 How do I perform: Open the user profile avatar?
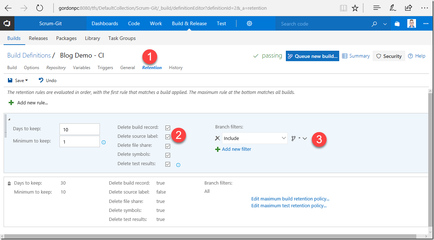[x=412, y=23]
